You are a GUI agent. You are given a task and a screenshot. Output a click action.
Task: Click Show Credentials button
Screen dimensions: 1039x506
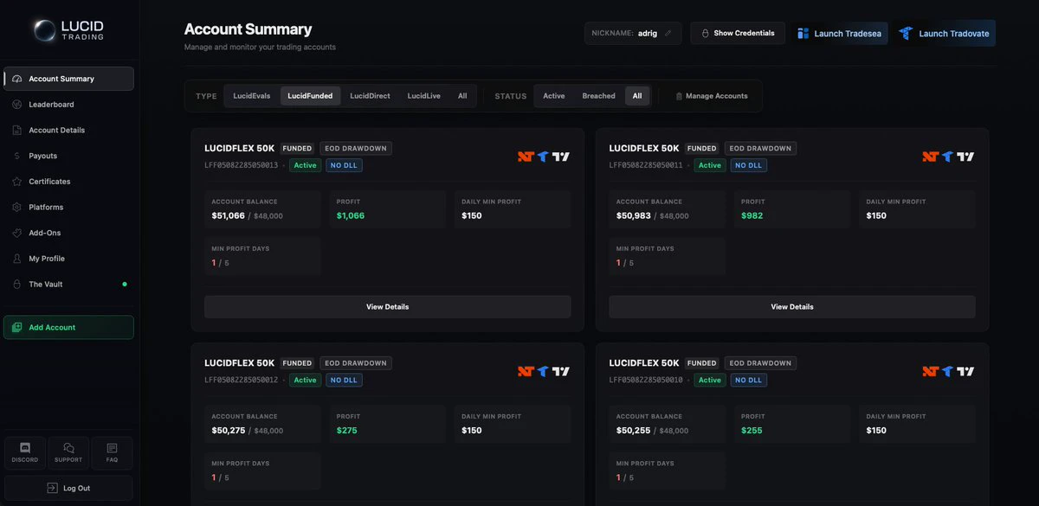pos(738,33)
